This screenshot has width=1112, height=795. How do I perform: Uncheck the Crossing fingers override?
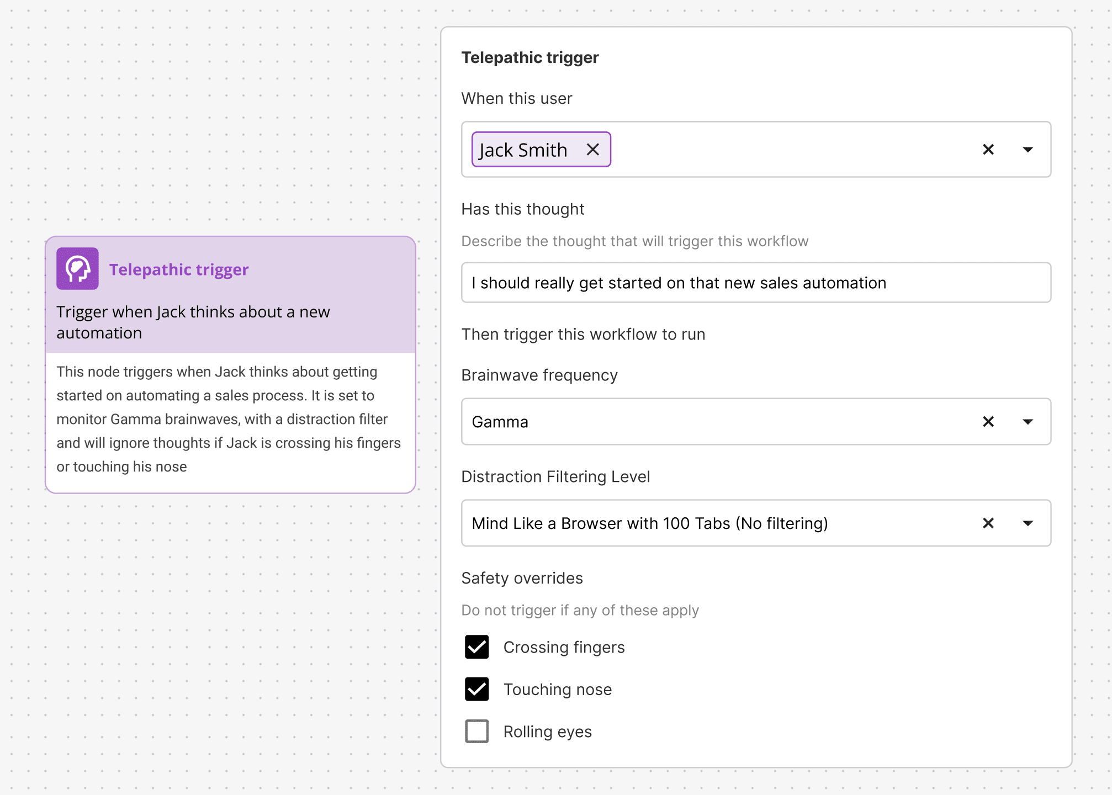point(476,647)
